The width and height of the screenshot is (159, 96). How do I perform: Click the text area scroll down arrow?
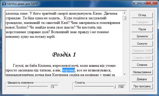point(125,74)
